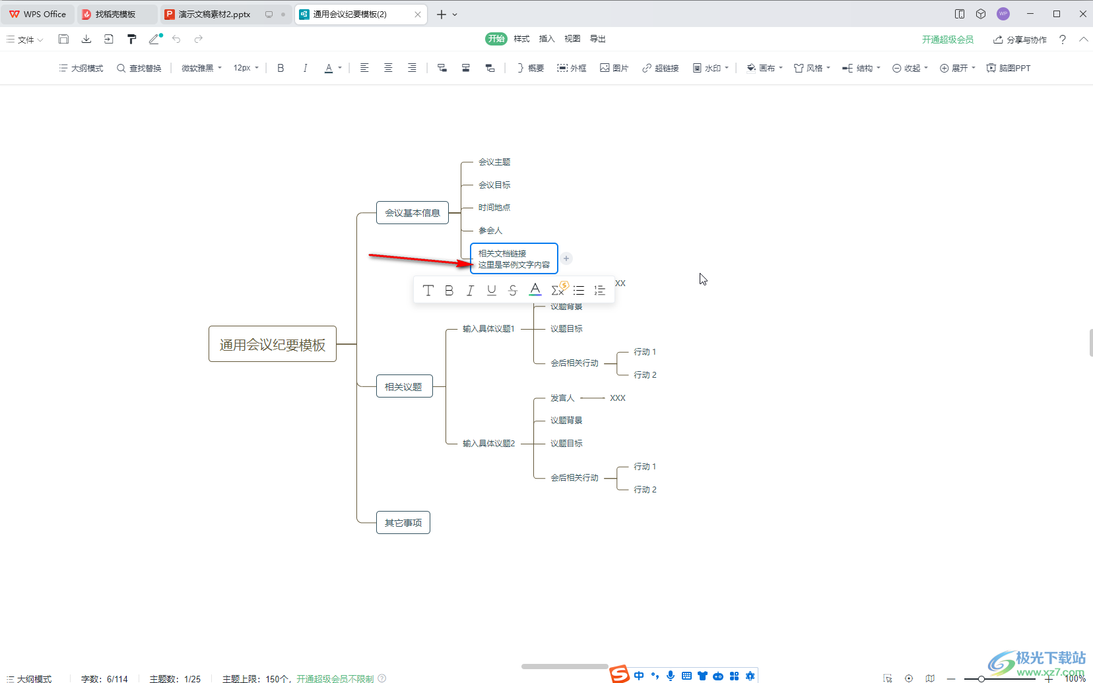Screen dimensions: 1093x683
Task: Align node text to the right
Action: pos(412,68)
